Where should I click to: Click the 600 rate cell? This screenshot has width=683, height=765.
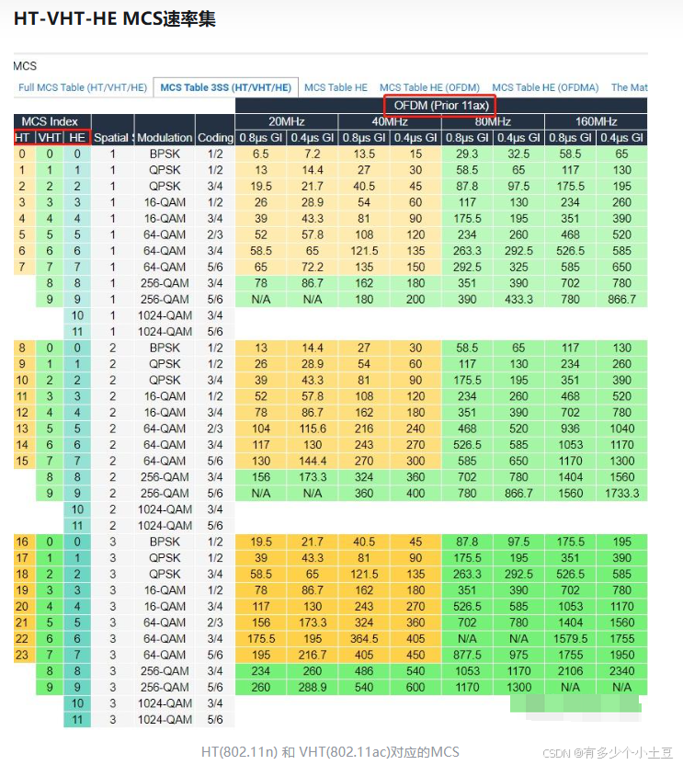tap(415, 687)
